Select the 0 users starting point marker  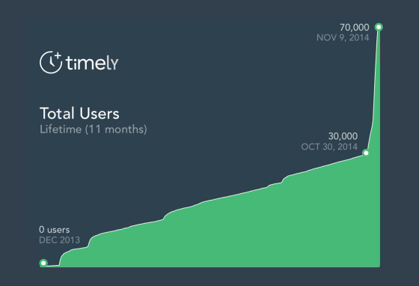point(43,263)
